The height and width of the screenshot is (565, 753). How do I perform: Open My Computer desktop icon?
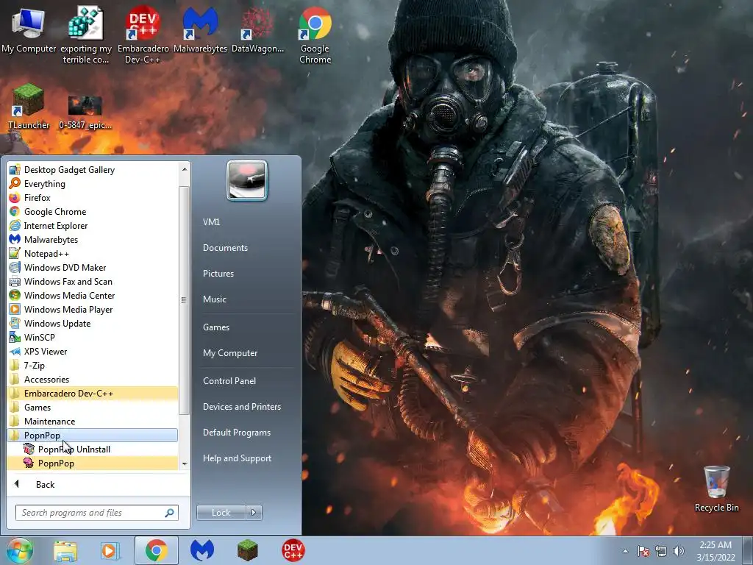(29, 31)
